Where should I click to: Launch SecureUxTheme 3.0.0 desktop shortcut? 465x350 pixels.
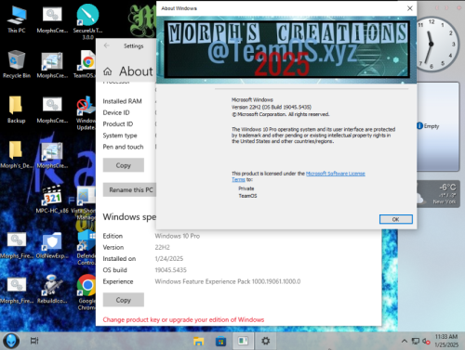click(87, 21)
